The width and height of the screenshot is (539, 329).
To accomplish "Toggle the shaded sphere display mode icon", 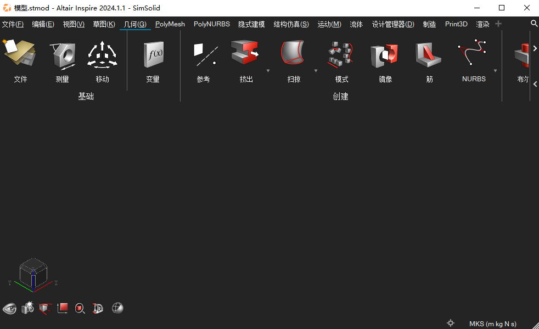I will coord(117,308).
